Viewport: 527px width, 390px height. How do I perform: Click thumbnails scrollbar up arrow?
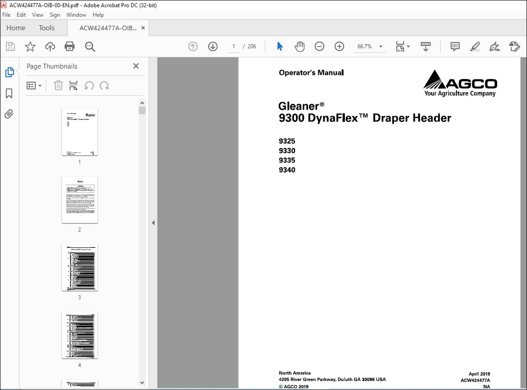tap(142, 103)
